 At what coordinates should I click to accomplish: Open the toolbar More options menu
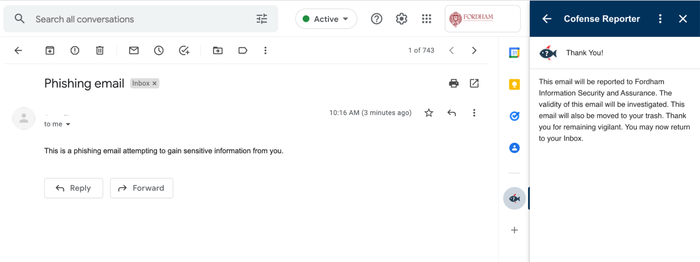click(x=265, y=51)
